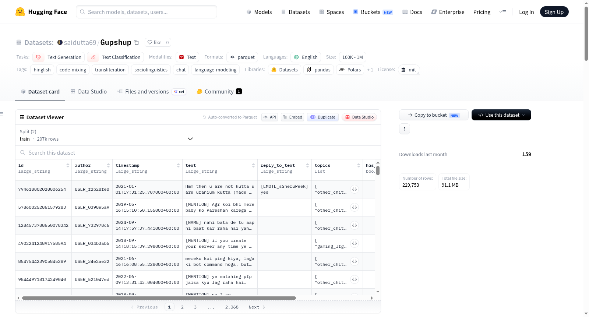This screenshot has height=317, width=589.
Task: Click the table vertical scrollbar thumb
Action: tap(378, 170)
